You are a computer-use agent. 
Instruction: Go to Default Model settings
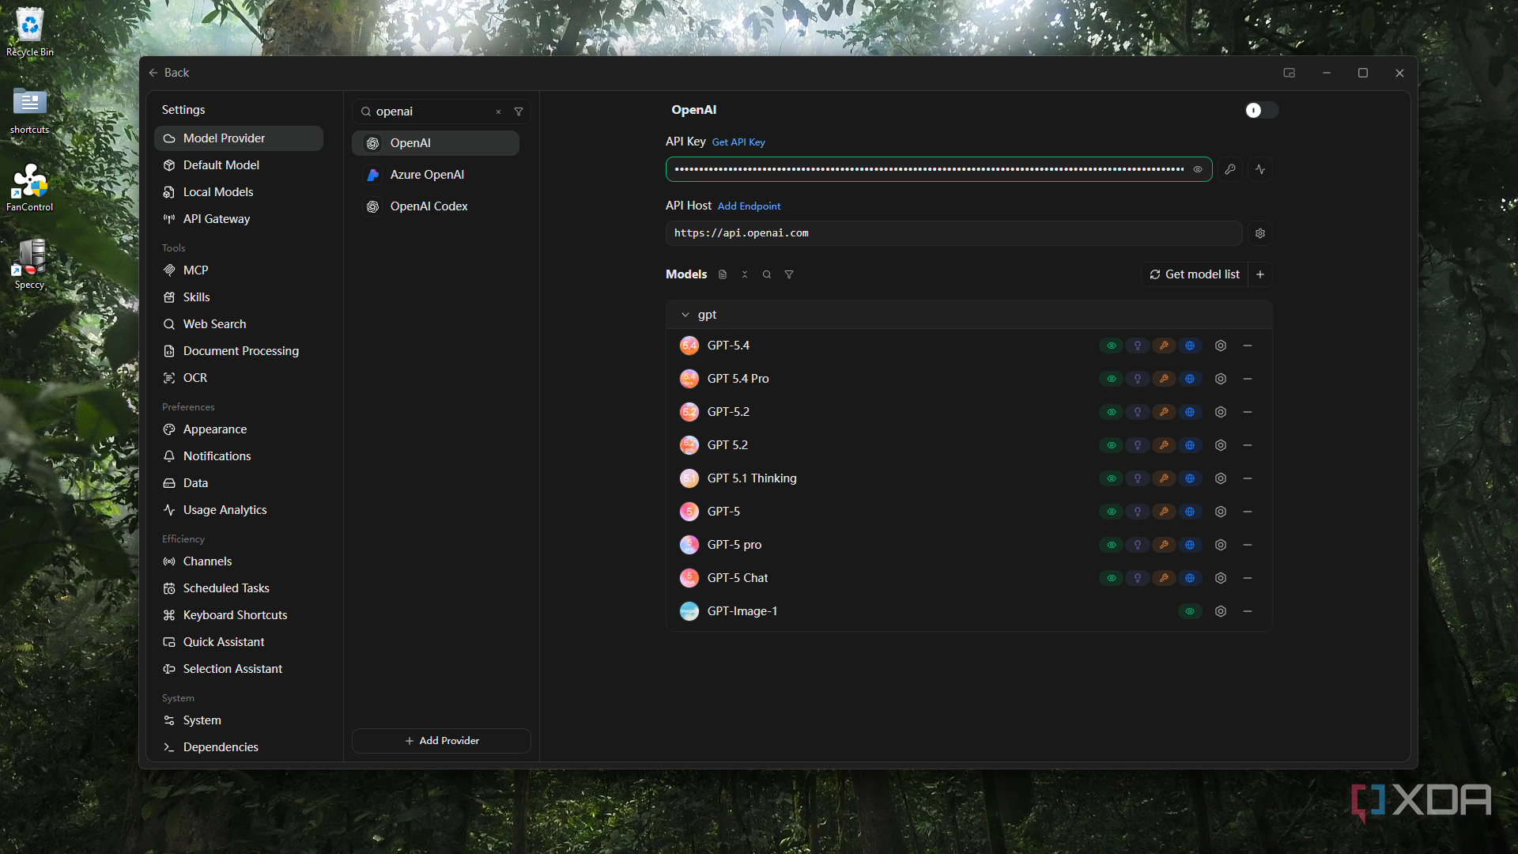point(239,165)
